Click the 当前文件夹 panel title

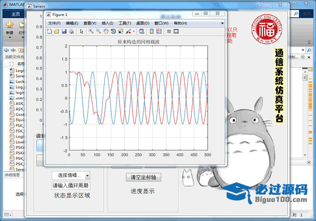pyautogui.click(x=14, y=57)
